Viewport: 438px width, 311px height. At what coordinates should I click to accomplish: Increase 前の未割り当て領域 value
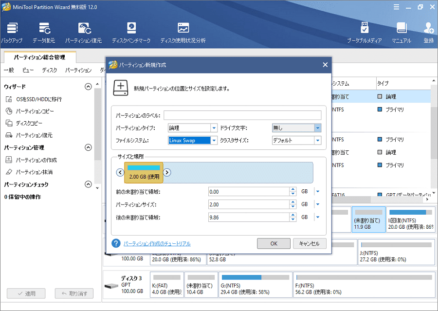[x=293, y=189]
